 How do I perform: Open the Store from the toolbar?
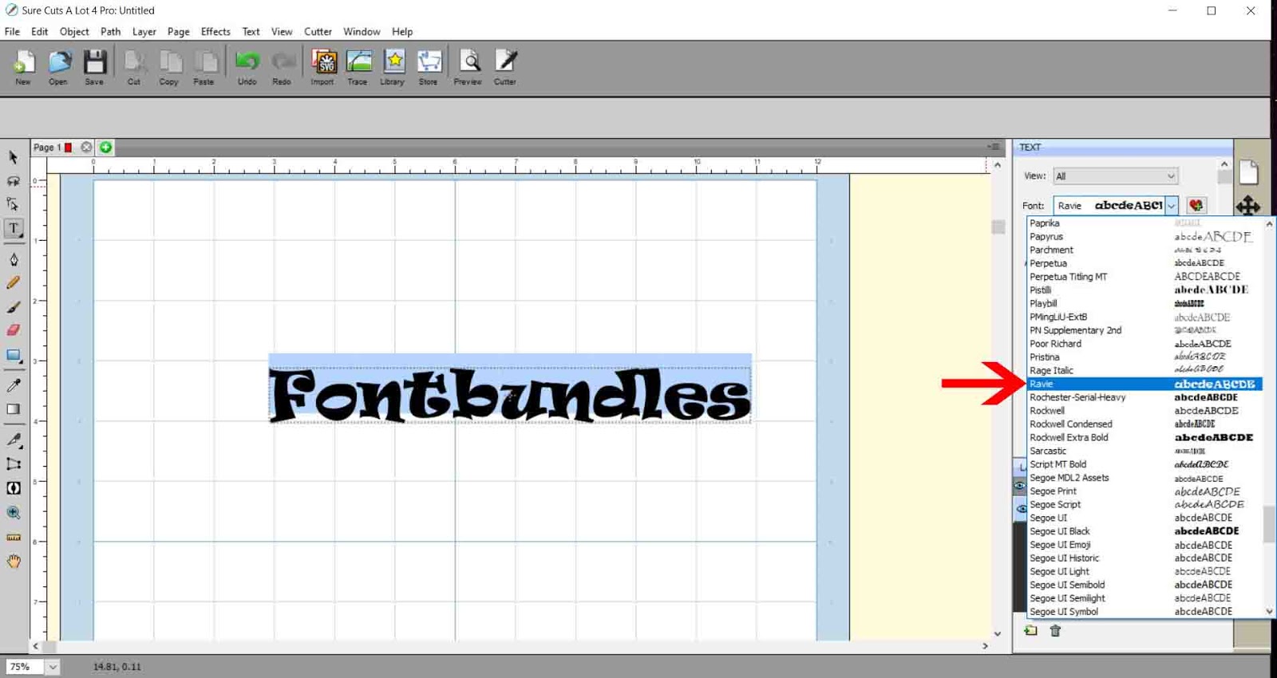pos(429,66)
